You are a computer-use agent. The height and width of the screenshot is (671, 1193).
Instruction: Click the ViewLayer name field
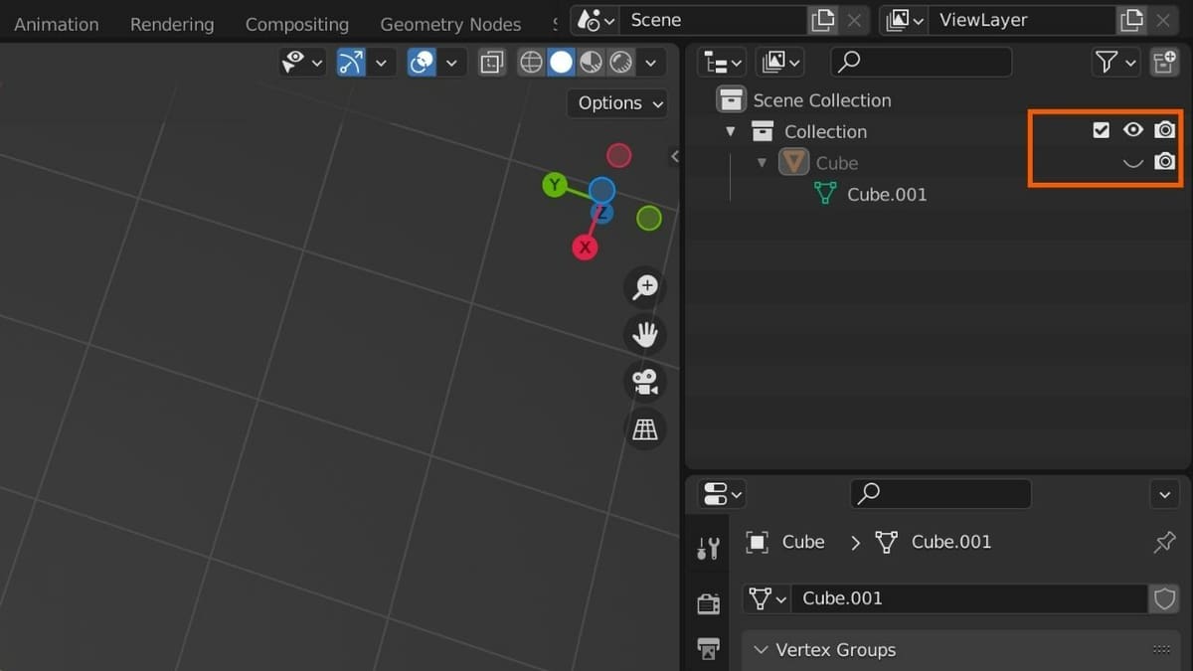[1022, 20]
